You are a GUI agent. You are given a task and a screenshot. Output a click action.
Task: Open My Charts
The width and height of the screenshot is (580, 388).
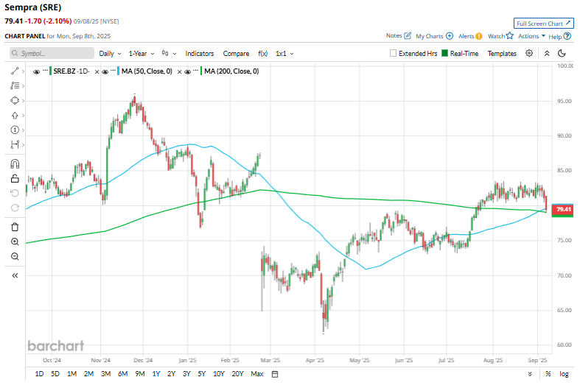[x=434, y=36]
